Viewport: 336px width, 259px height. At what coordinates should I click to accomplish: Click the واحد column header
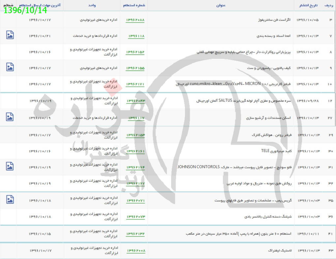[x=92, y=6]
